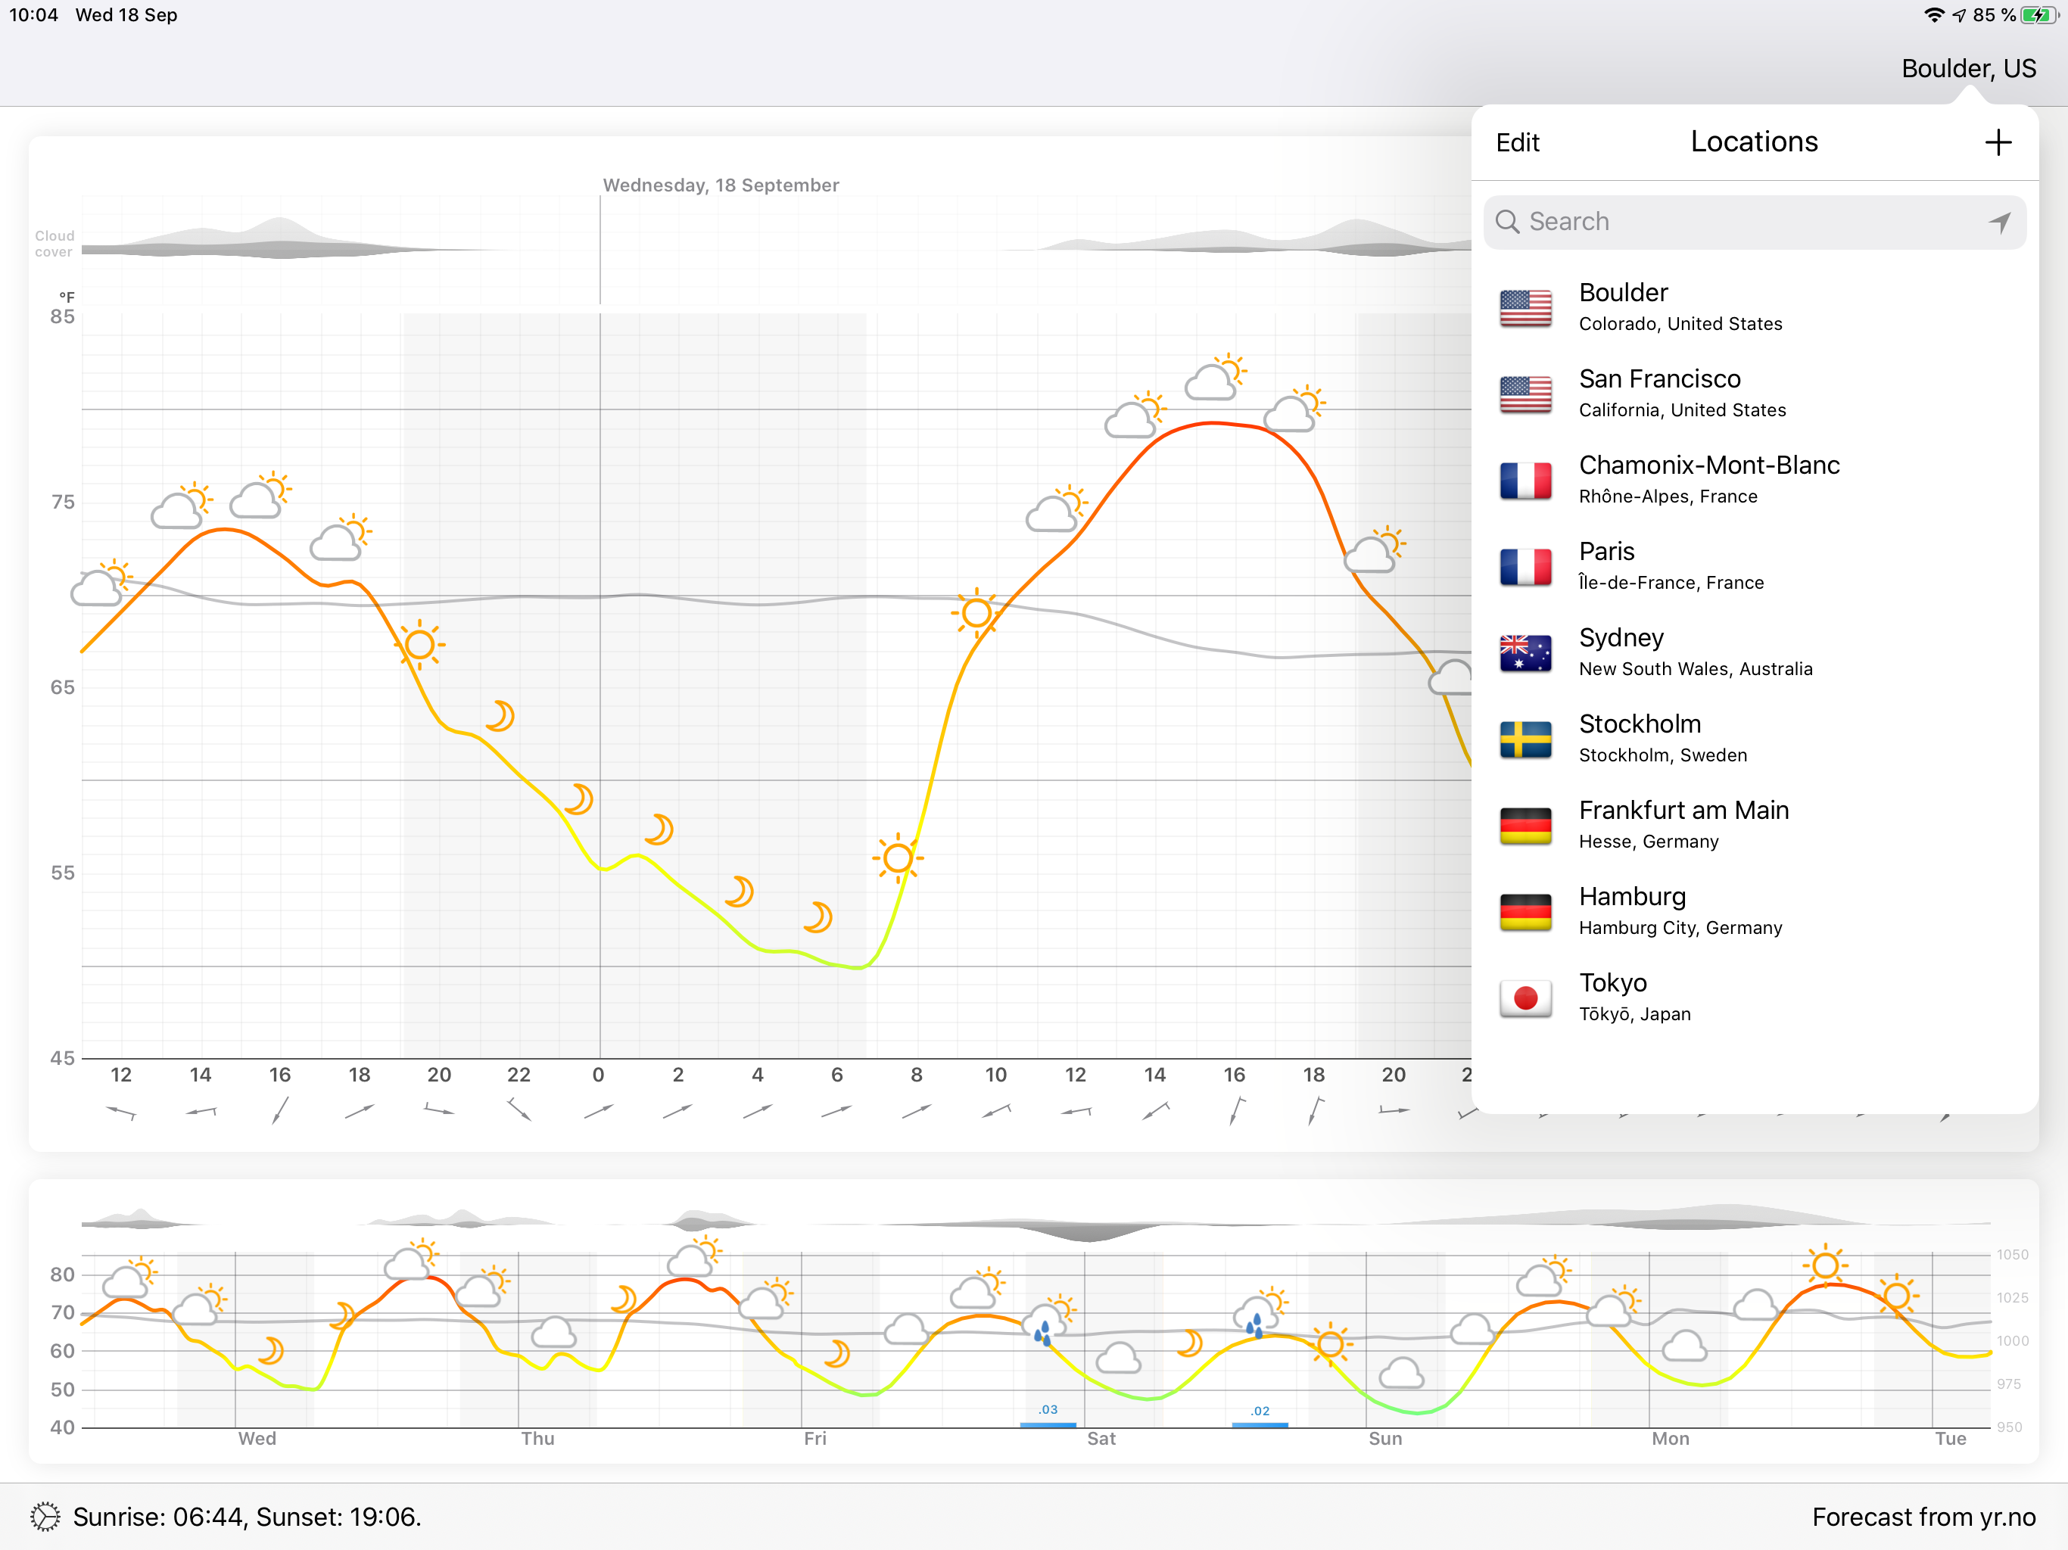Tap the Thu label on the weekly timeline

537,1438
